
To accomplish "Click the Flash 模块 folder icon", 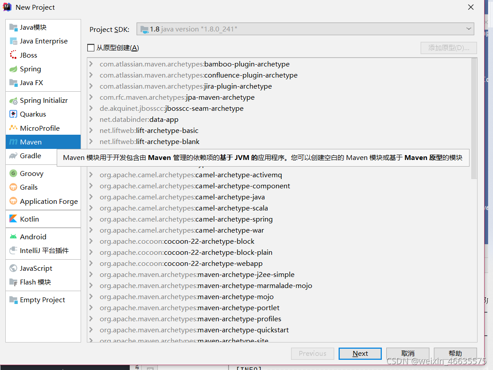I will point(13,282).
